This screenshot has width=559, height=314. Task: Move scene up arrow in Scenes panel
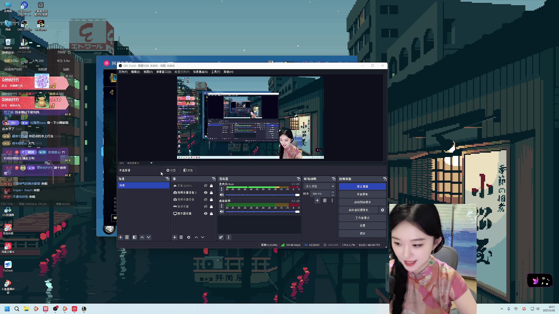pos(142,237)
